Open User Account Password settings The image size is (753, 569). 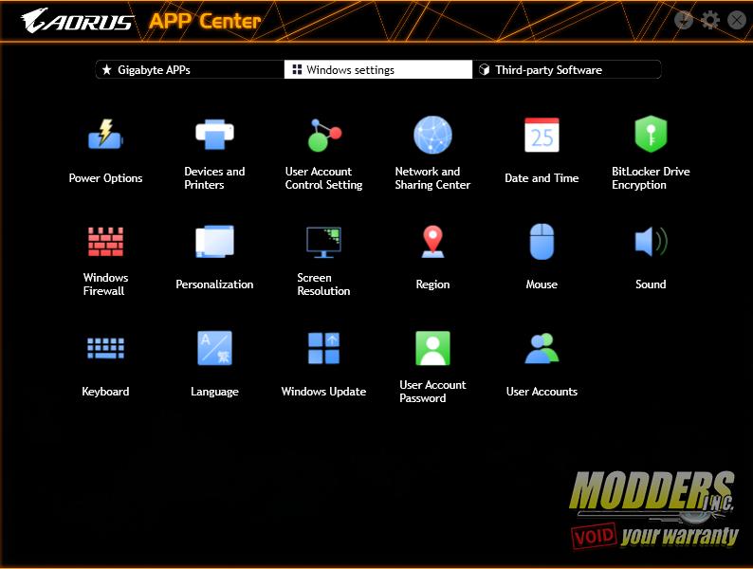click(x=432, y=349)
